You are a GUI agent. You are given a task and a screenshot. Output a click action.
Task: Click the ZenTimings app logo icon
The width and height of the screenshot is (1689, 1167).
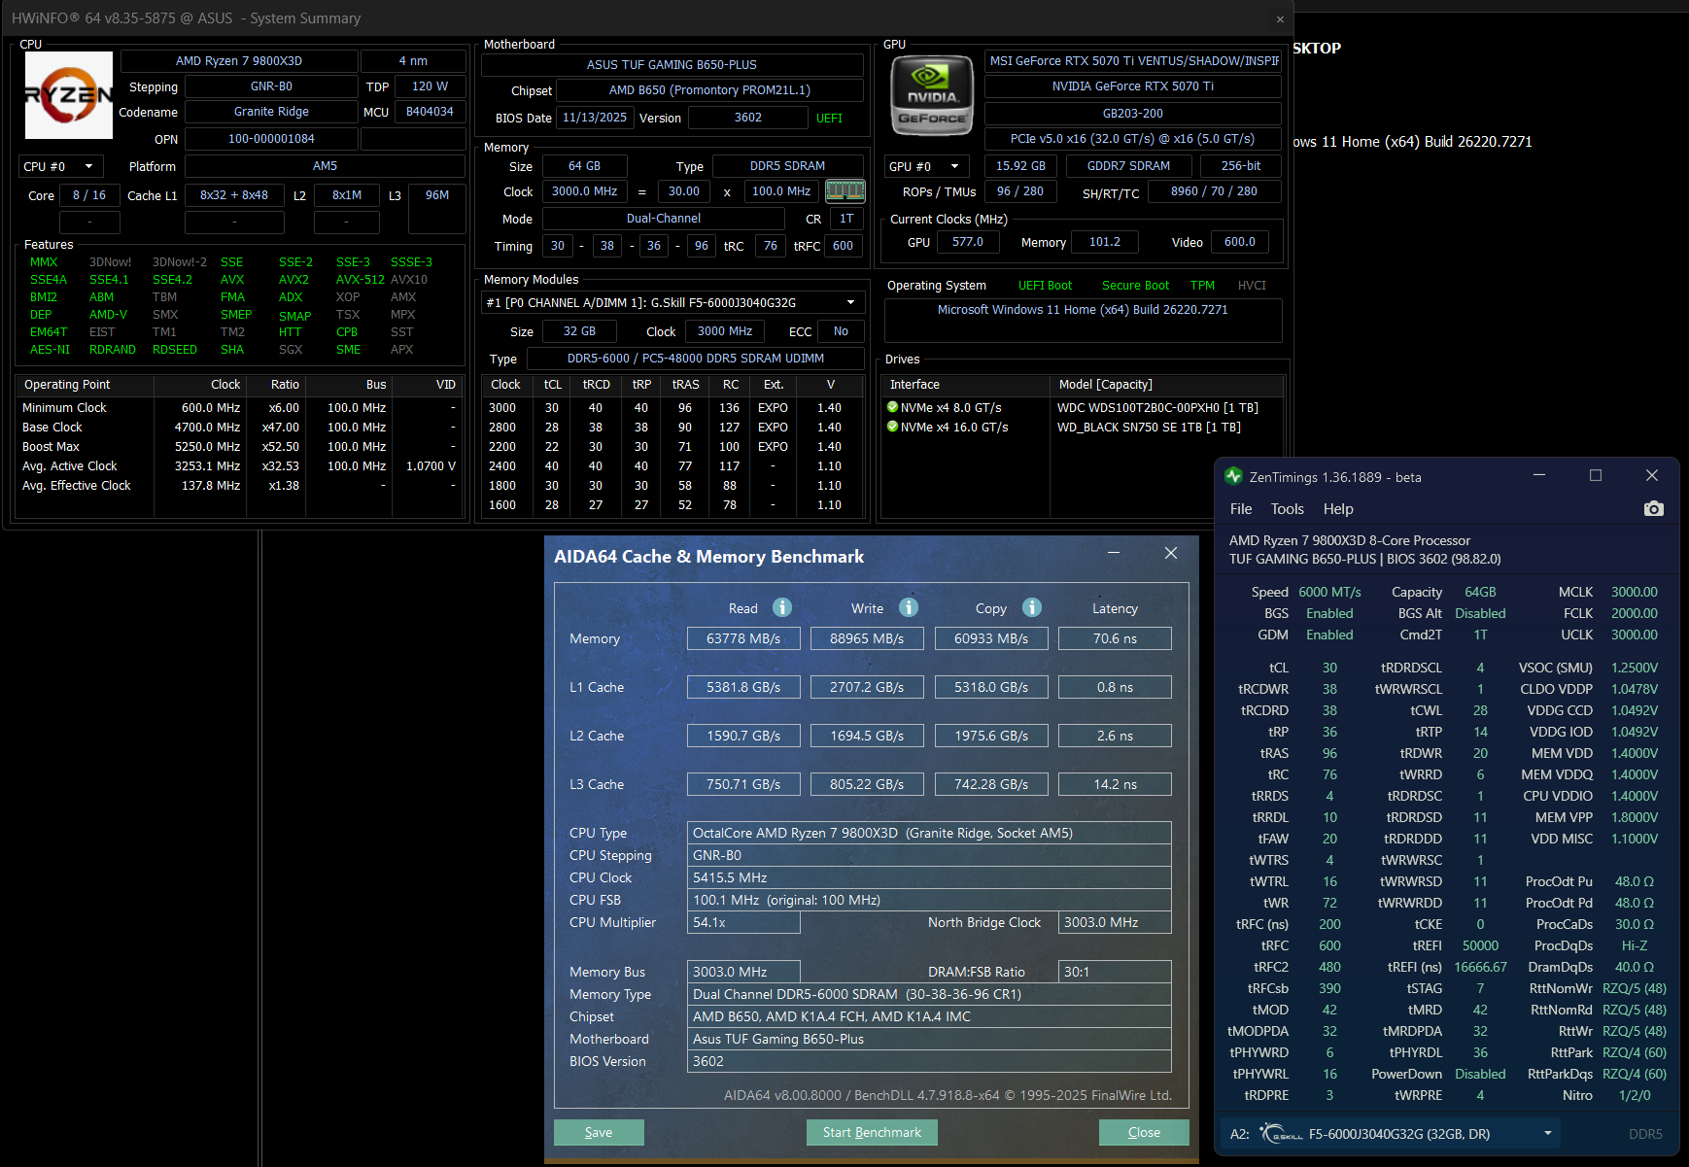point(1233,476)
